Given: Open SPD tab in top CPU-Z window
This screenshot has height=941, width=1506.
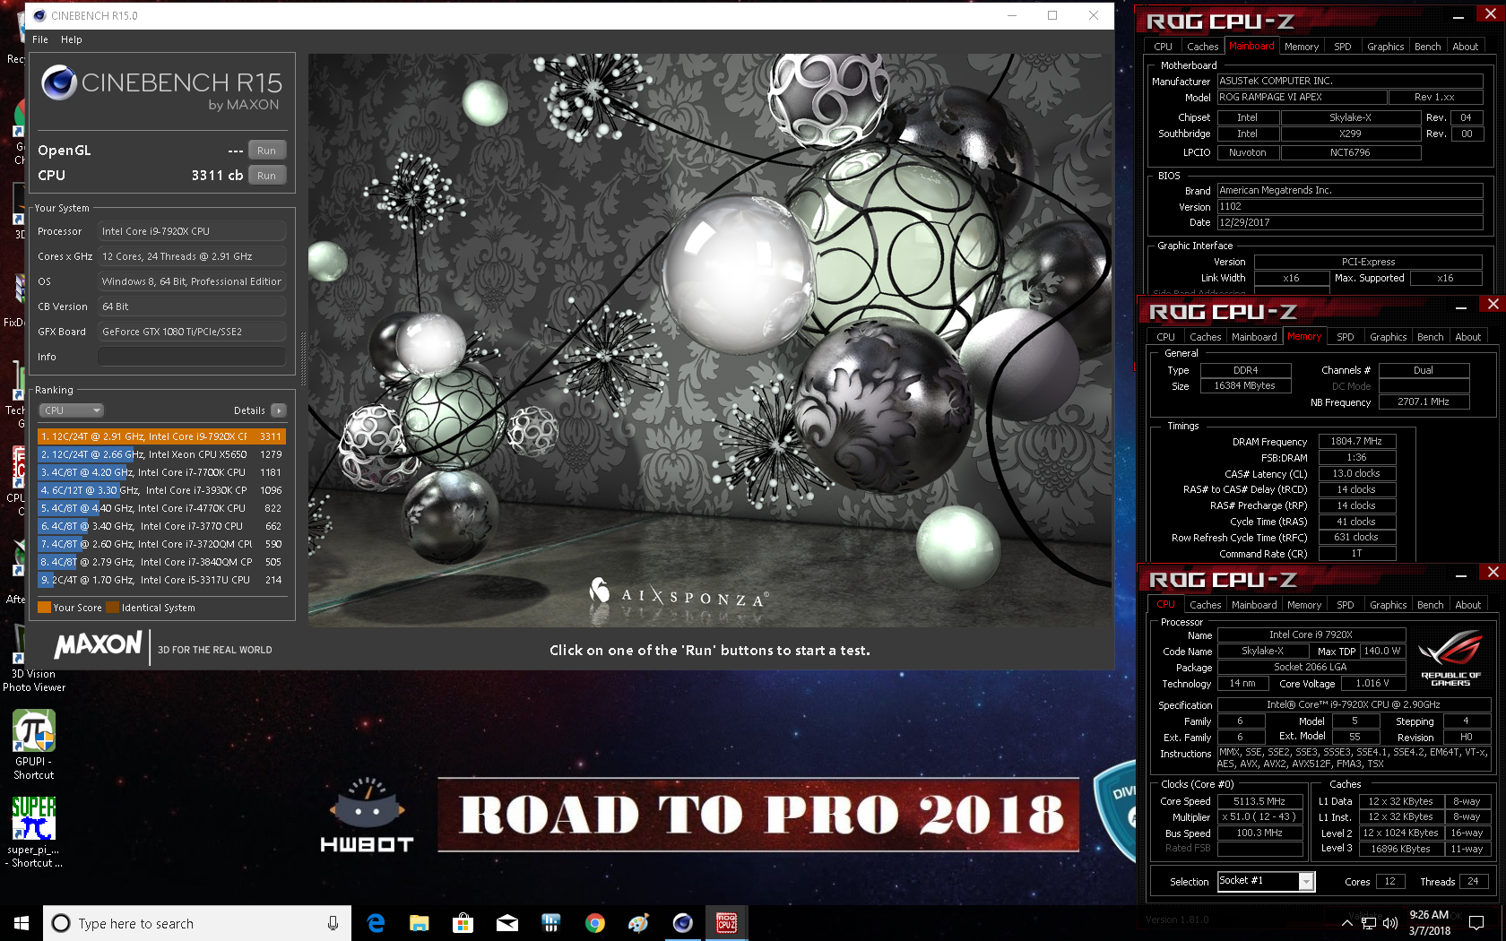Looking at the screenshot, I should [1342, 47].
